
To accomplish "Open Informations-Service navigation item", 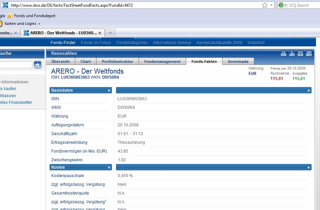I will 172,42.
